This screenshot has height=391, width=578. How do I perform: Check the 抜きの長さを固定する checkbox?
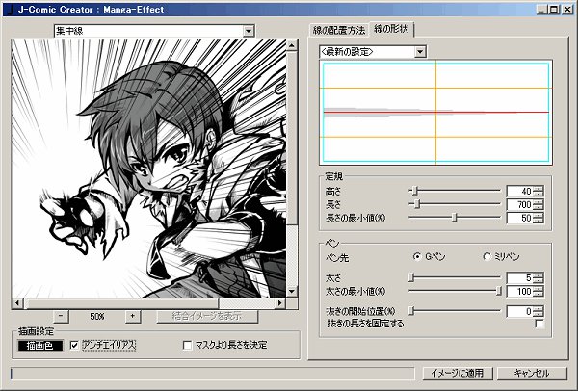[539, 325]
